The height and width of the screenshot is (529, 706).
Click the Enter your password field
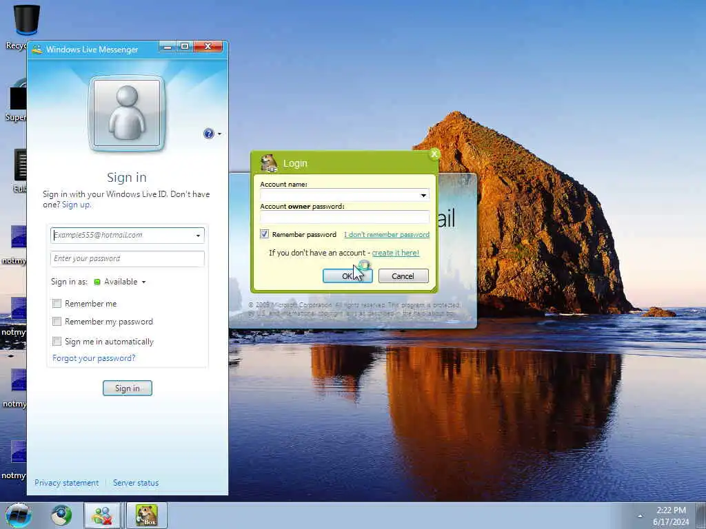[x=128, y=259]
